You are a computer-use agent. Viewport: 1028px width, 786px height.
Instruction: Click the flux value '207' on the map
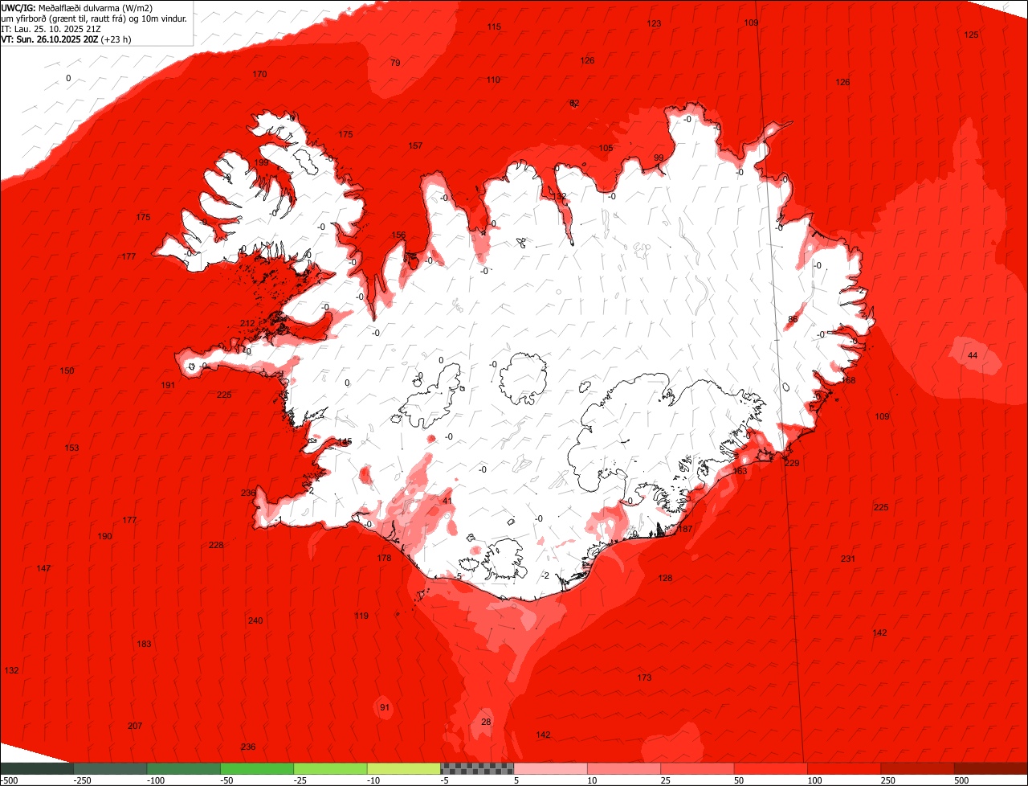[135, 726]
